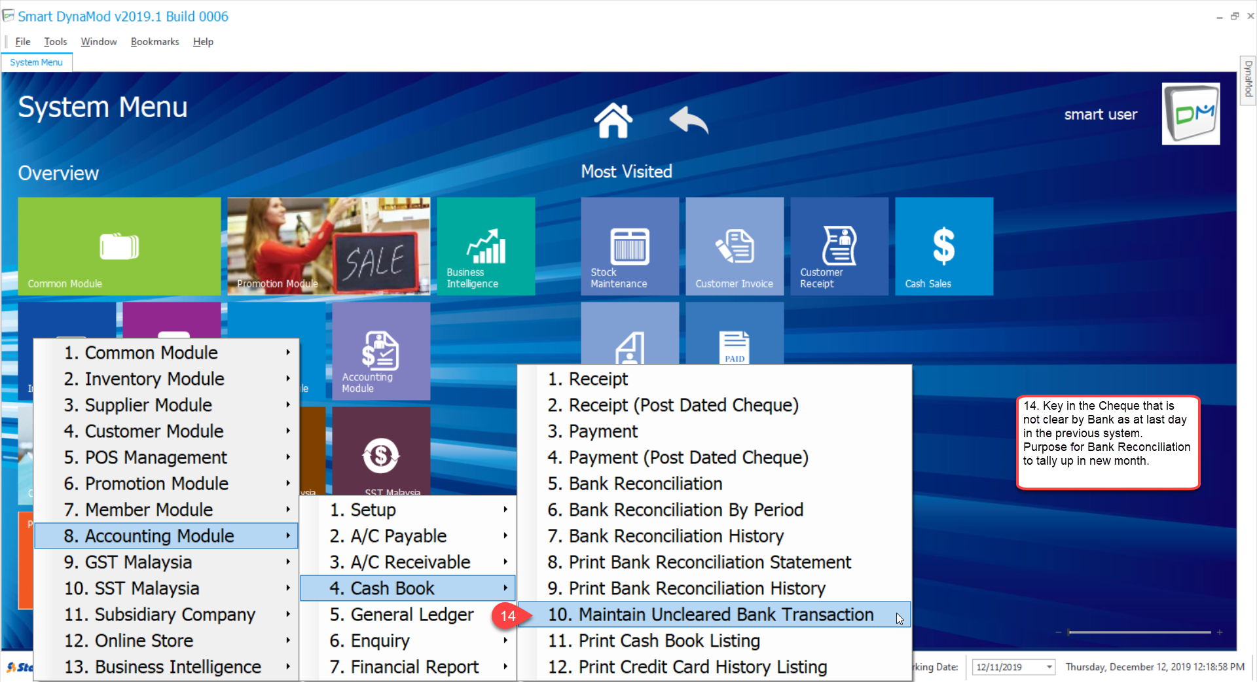The width and height of the screenshot is (1257, 682).
Task: Choose 1. Receipt in Cash Book menu
Action: click(x=714, y=378)
